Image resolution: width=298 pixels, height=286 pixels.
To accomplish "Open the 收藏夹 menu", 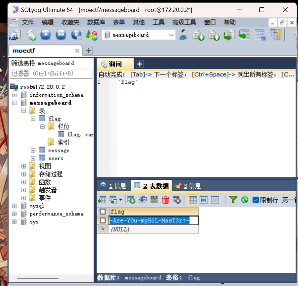I will 70,22.
